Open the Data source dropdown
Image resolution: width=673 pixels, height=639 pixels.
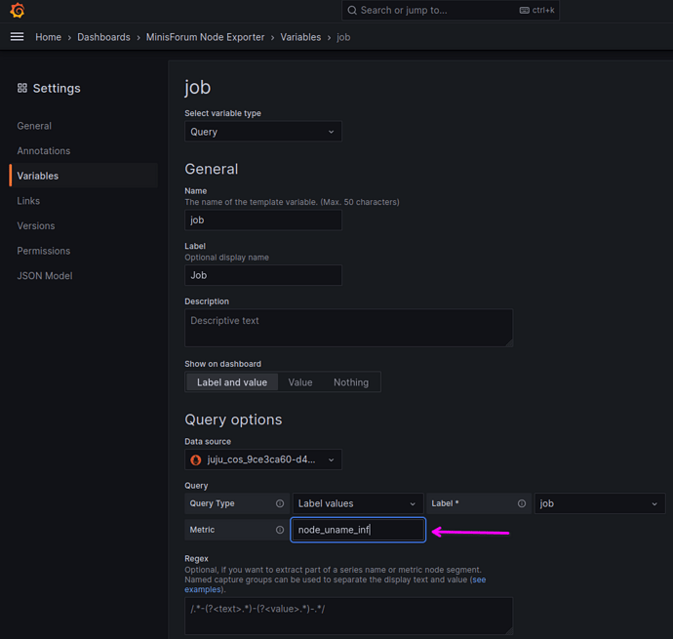click(x=263, y=459)
